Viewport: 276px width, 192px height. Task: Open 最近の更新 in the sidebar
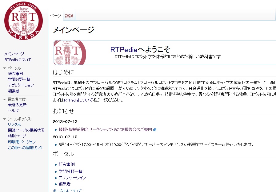17,105
